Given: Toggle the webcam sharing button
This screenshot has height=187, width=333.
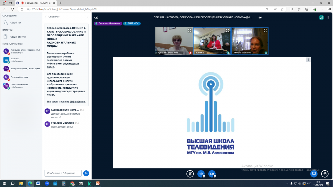Looking at the screenshot, I should [212, 174].
